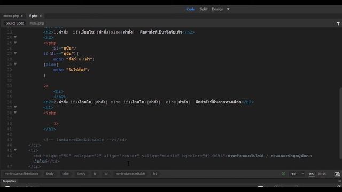Click line number 36 in the gutter
Viewport: 342px width, 192px height.
pos(10,102)
